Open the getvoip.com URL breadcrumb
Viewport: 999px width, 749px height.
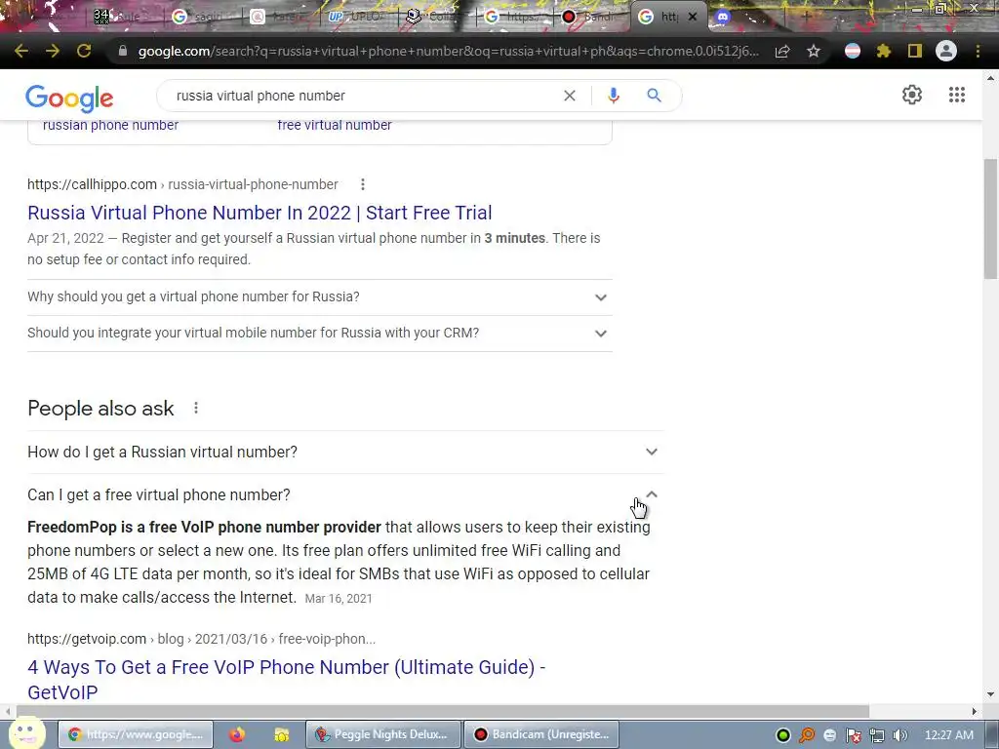point(201,639)
